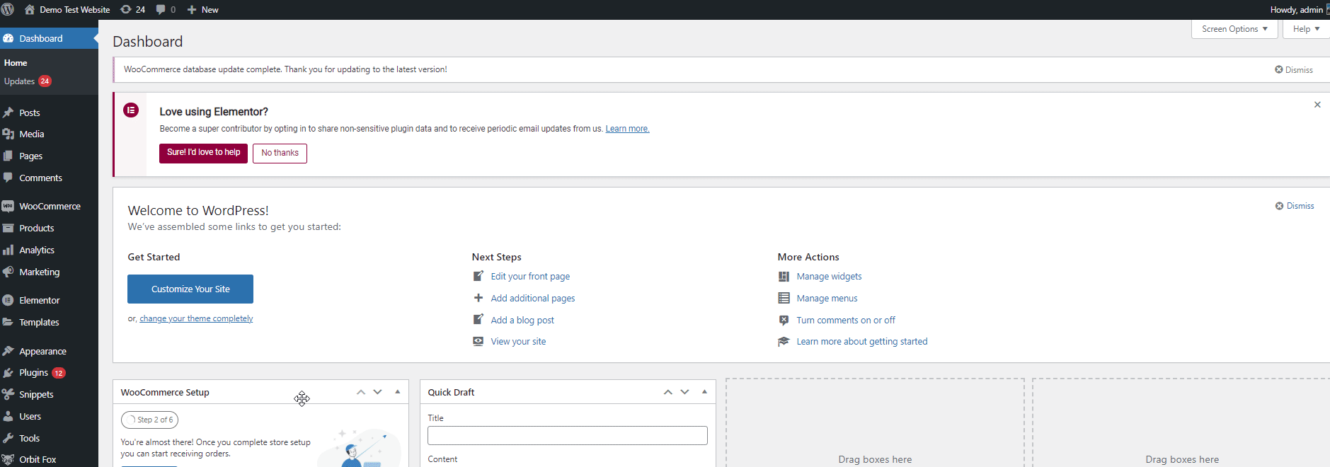The image size is (1330, 467).
Task: Click Step 2 of 6 progress indicator
Action: click(149, 420)
